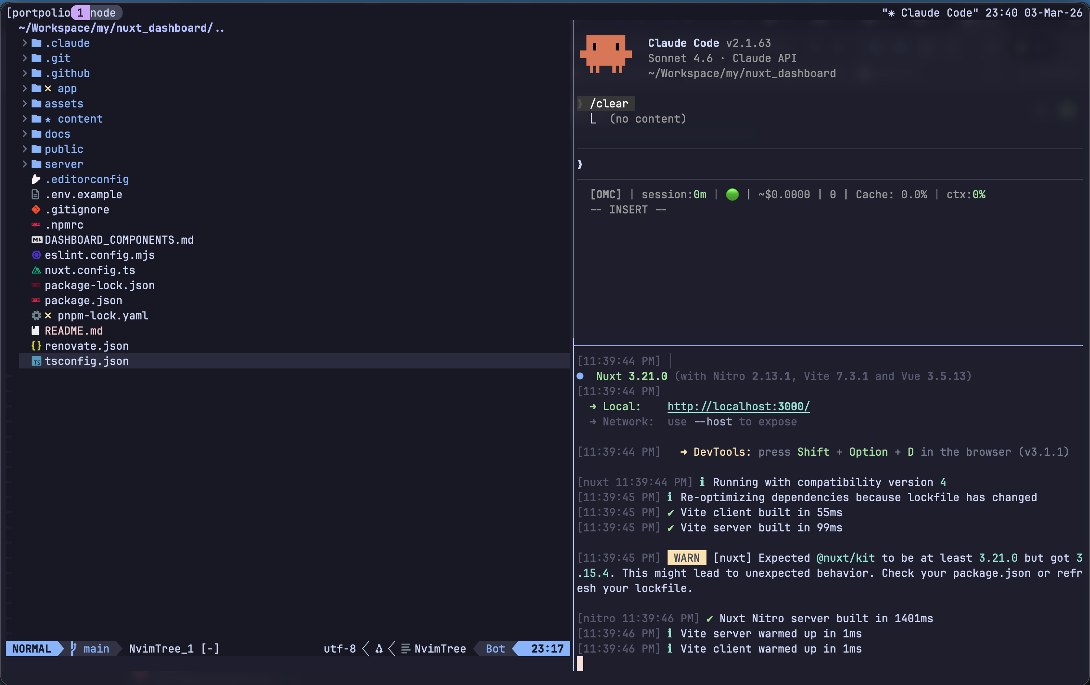1090x685 pixels.
Task: Click the NvimTree label in the statusline
Action: coord(440,649)
